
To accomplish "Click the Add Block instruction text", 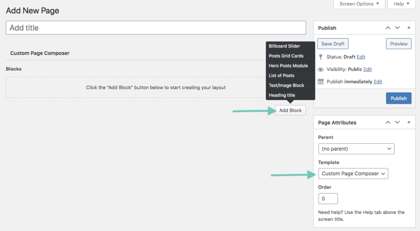I will [156, 87].
